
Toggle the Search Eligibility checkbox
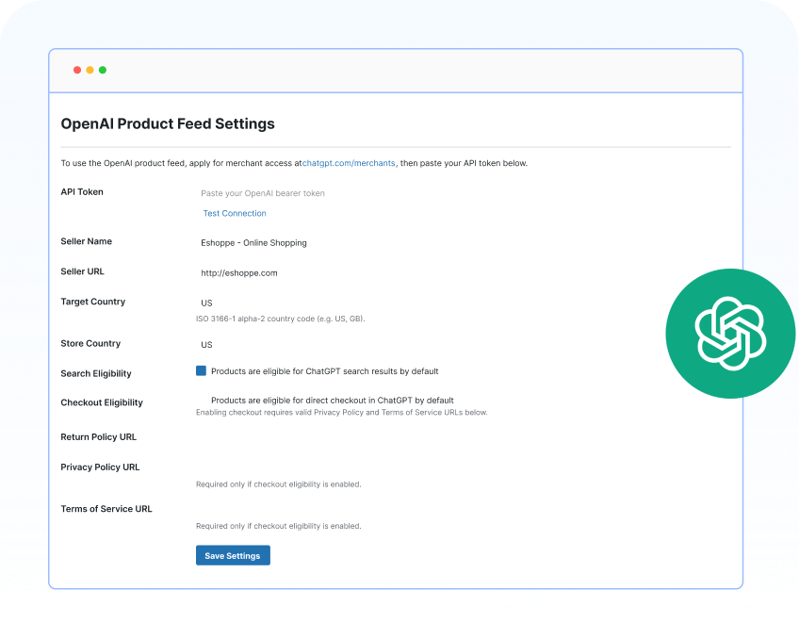tap(201, 370)
